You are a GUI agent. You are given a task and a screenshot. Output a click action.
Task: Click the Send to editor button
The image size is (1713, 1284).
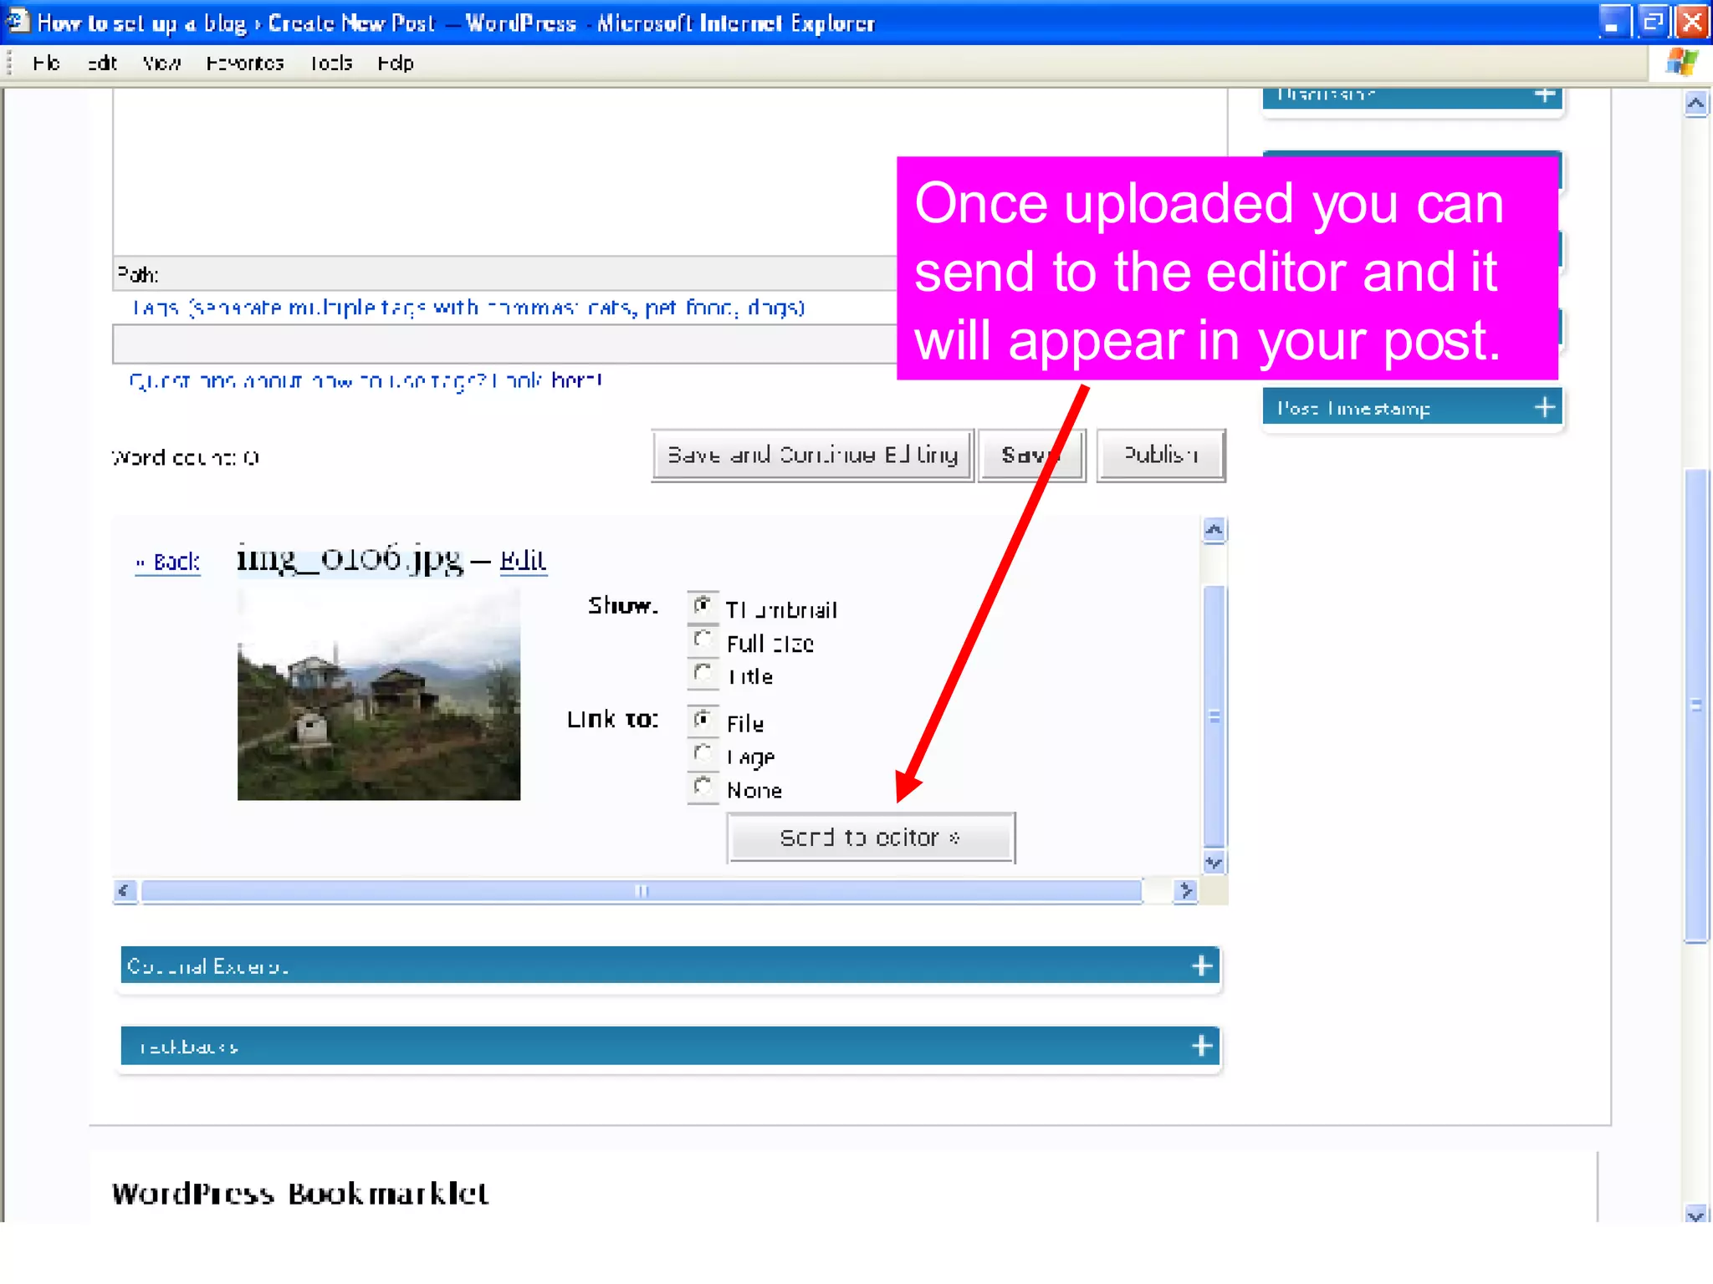(871, 838)
